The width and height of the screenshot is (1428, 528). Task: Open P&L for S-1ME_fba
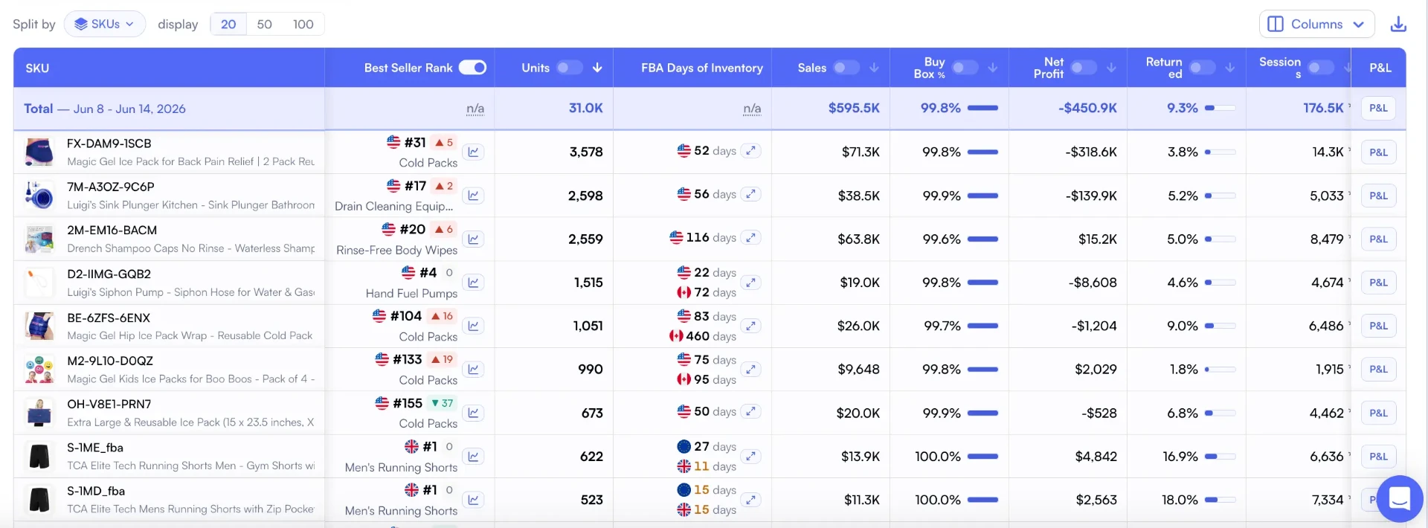tap(1378, 456)
